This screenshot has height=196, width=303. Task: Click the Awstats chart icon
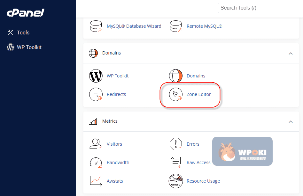96,181
